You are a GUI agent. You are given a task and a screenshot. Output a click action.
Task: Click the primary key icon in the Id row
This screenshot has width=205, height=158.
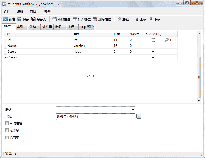click(x=167, y=40)
